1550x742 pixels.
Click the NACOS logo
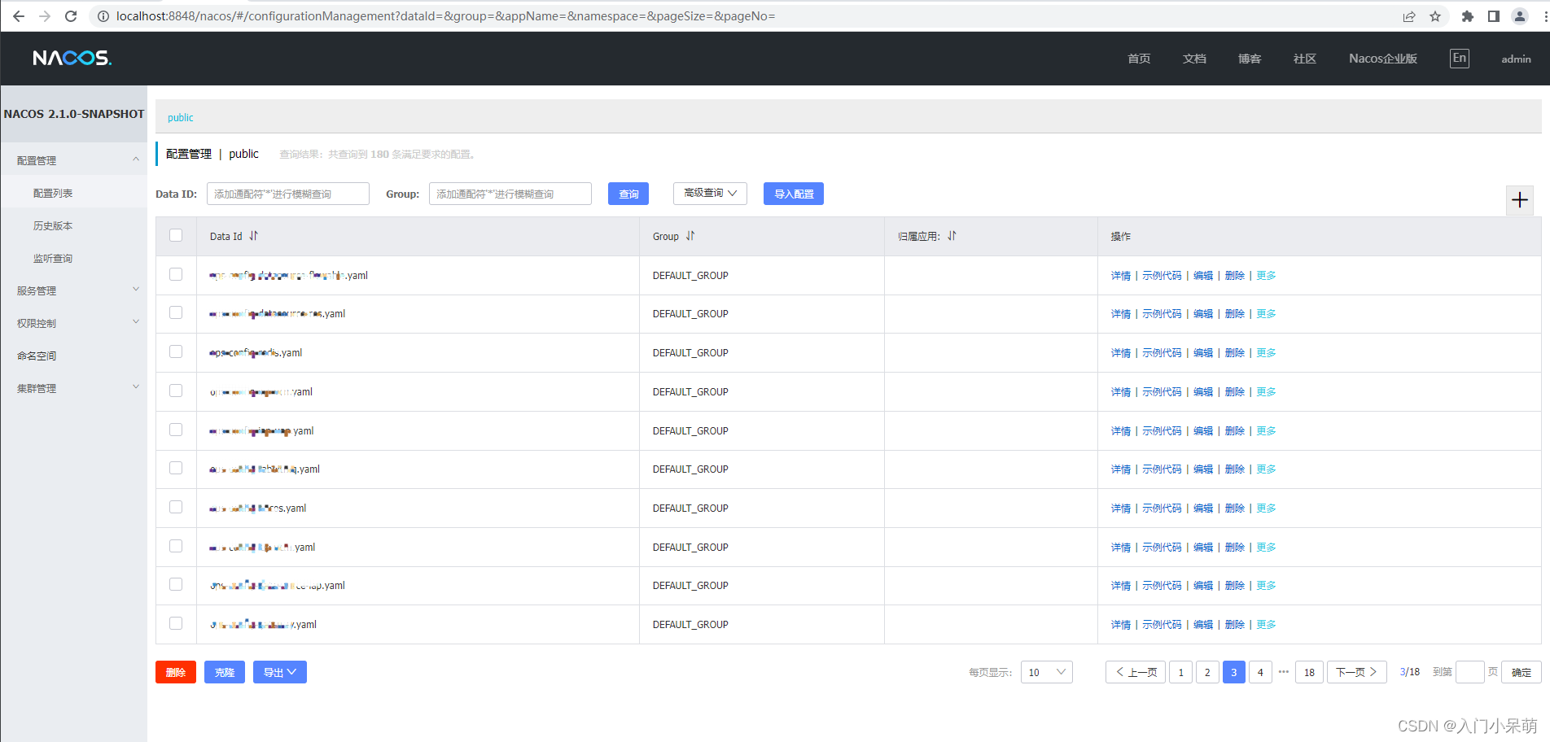click(72, 58)
